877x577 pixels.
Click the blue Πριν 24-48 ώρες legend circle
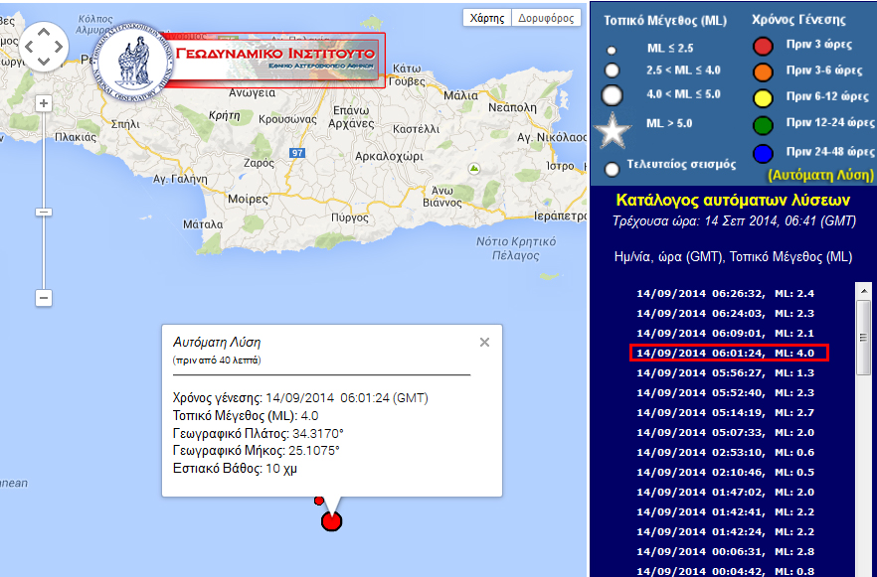click(763, 152)
